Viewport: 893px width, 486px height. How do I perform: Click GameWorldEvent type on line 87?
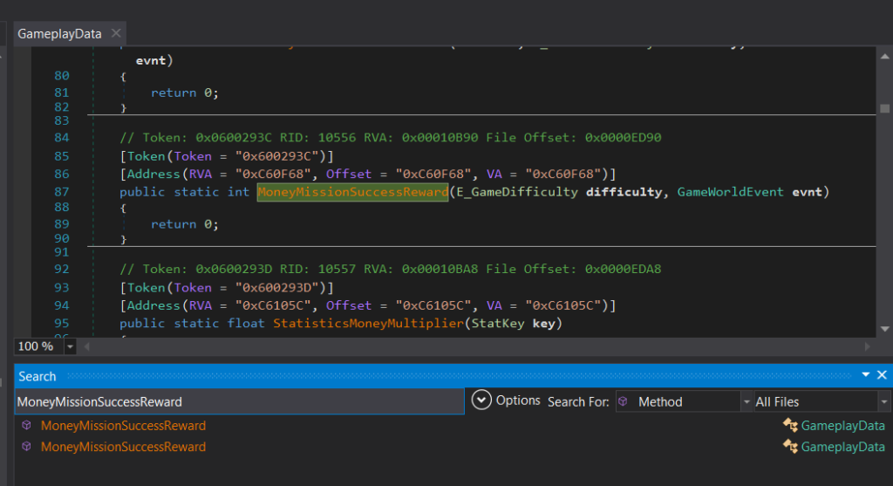[730, 192]
